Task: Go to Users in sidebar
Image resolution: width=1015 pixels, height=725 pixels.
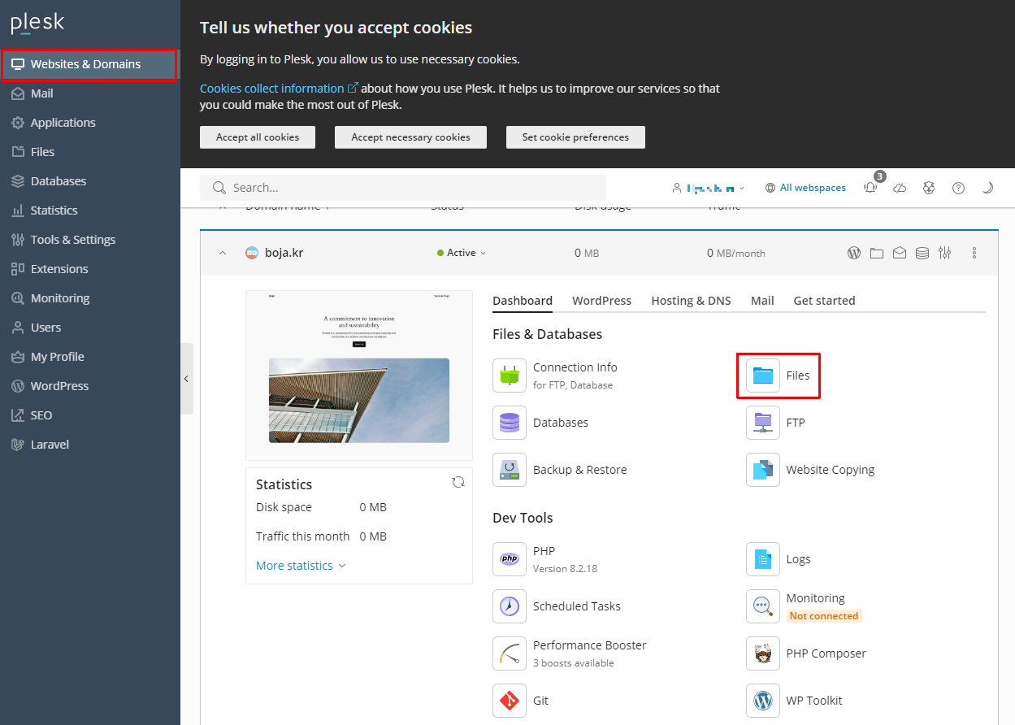Action: pos(89,328)
